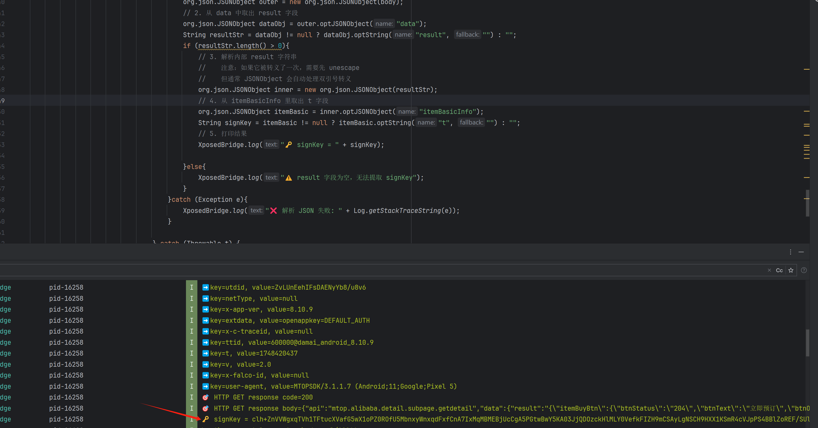Select the 'HTTP GET response body=' log line
Image resolution: width=818 pixels, height=428 pixels.
coord(511,408)
